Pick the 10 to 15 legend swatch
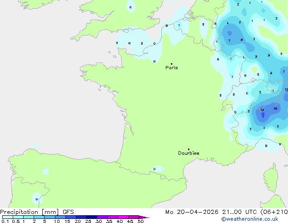This screenshot has width=288, height=223. coord(60,217)
